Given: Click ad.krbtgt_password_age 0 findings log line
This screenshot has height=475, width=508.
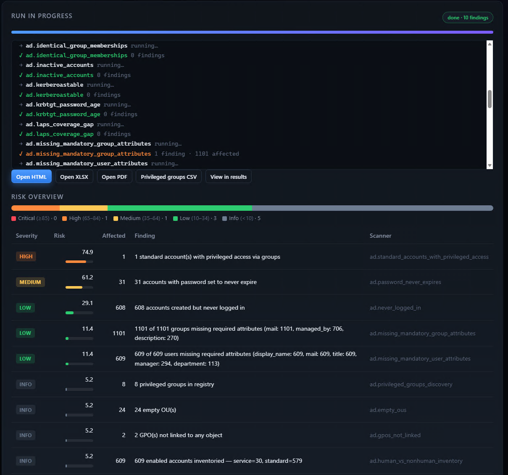Looking at the screenshot, I should [78, 114].
